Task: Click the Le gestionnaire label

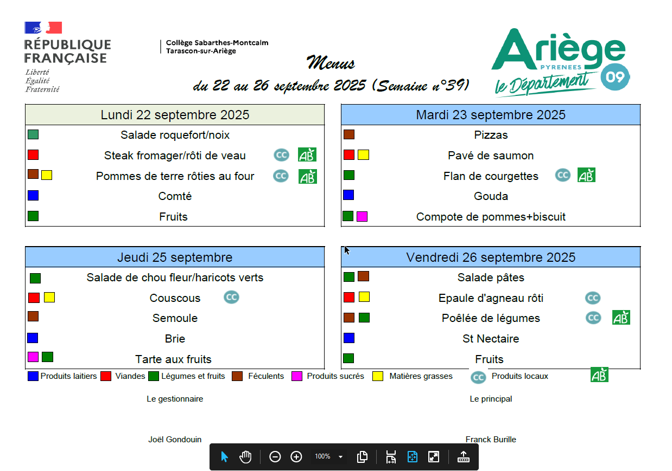Action: 175,399
